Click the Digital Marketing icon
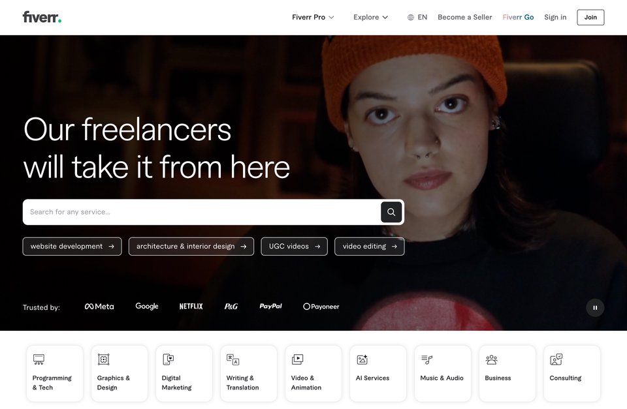The width and height of the screenshot is (627, 409). tap(169, 359)
